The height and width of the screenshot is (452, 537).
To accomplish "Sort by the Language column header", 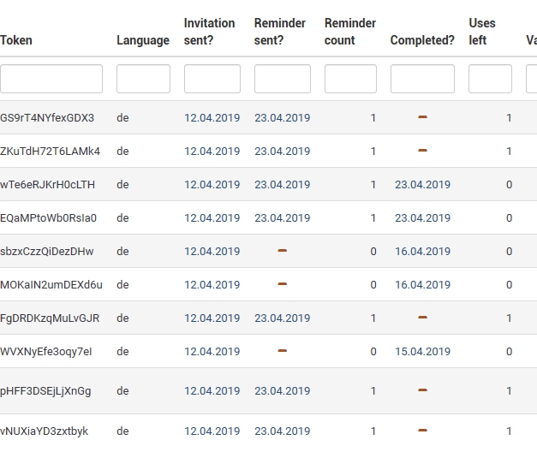I will pyautogui.click(x=143, y=40).
